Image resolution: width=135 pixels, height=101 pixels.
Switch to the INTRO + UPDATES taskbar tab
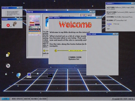pos(17,99)
